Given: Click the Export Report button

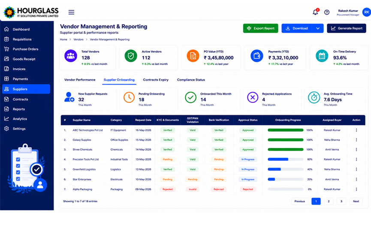Looking at the screenshot, I should [x=260, y=28].
